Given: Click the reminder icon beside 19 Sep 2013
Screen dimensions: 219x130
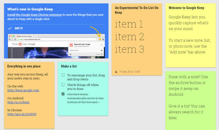Looking at the screenshot, I should click(x=116, y=72).
